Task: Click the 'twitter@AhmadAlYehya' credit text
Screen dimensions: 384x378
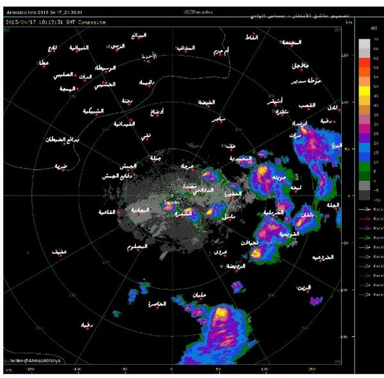Action: click(x=35, y=361)
